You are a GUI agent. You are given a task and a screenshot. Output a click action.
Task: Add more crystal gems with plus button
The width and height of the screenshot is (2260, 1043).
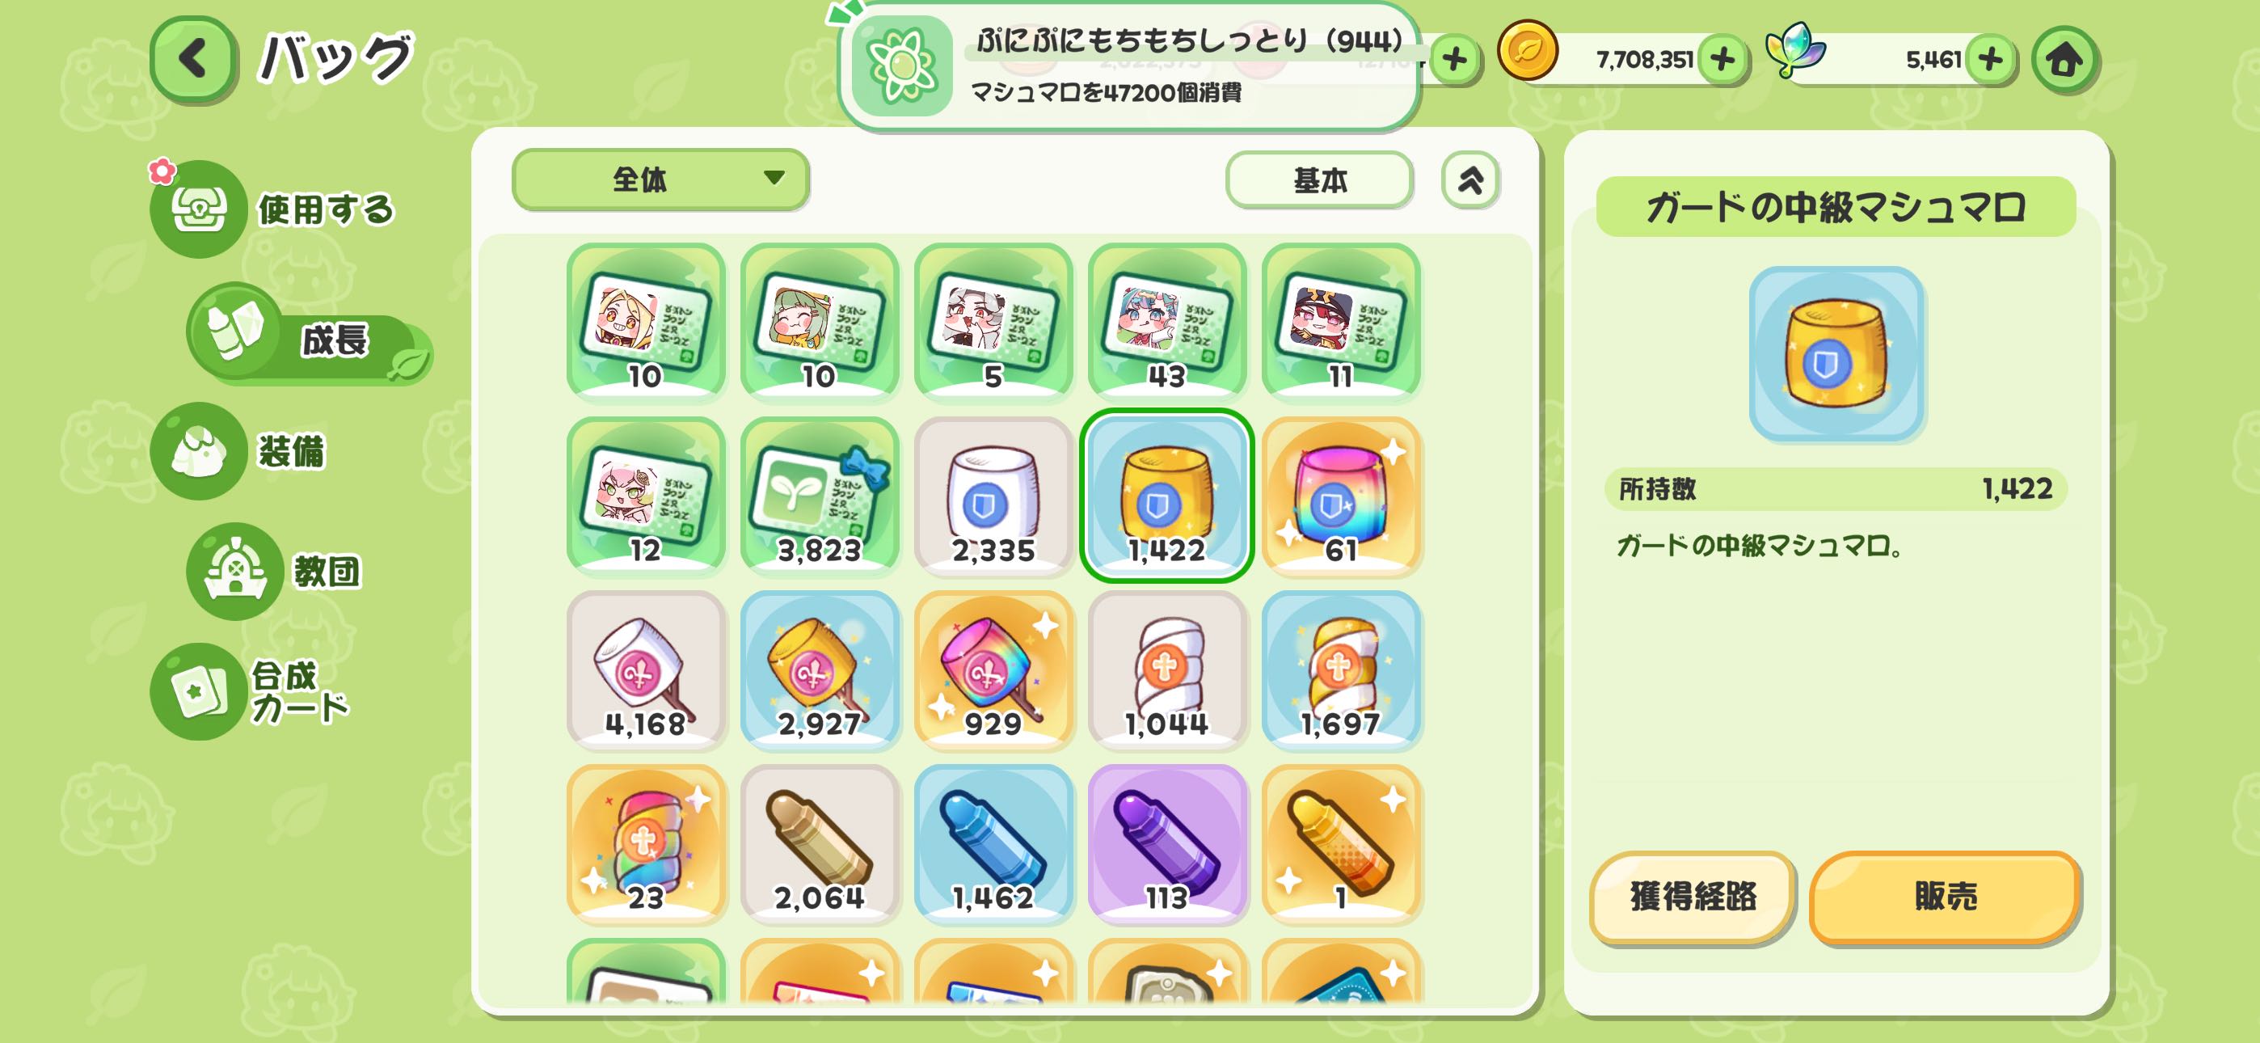(1990, 60)
